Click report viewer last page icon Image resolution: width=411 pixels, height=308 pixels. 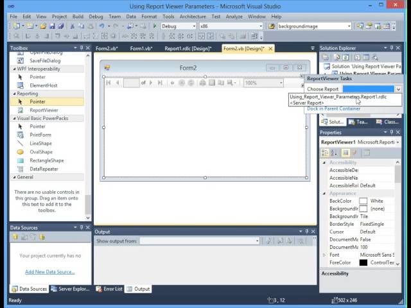(x=160, y=83)
